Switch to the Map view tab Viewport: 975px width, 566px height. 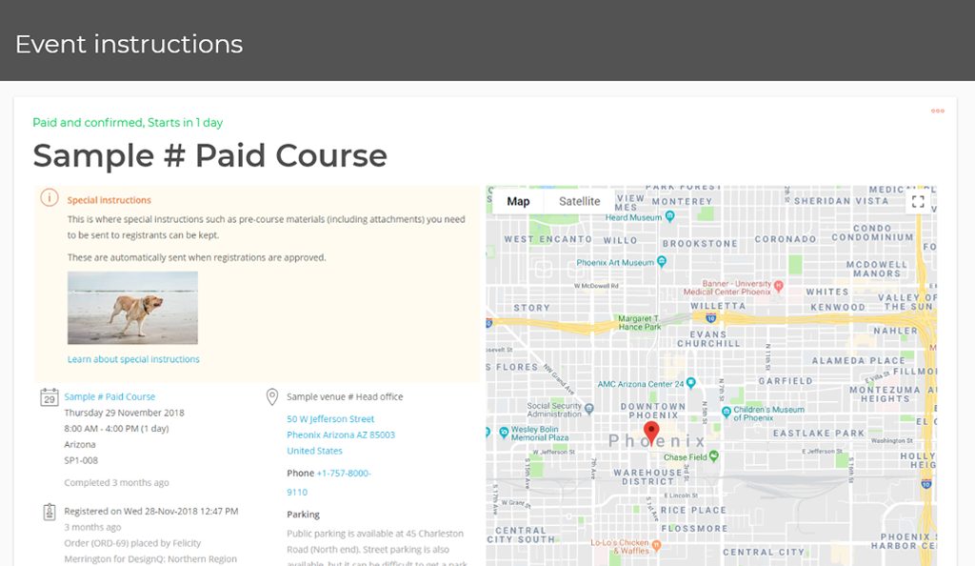point(518,201)
